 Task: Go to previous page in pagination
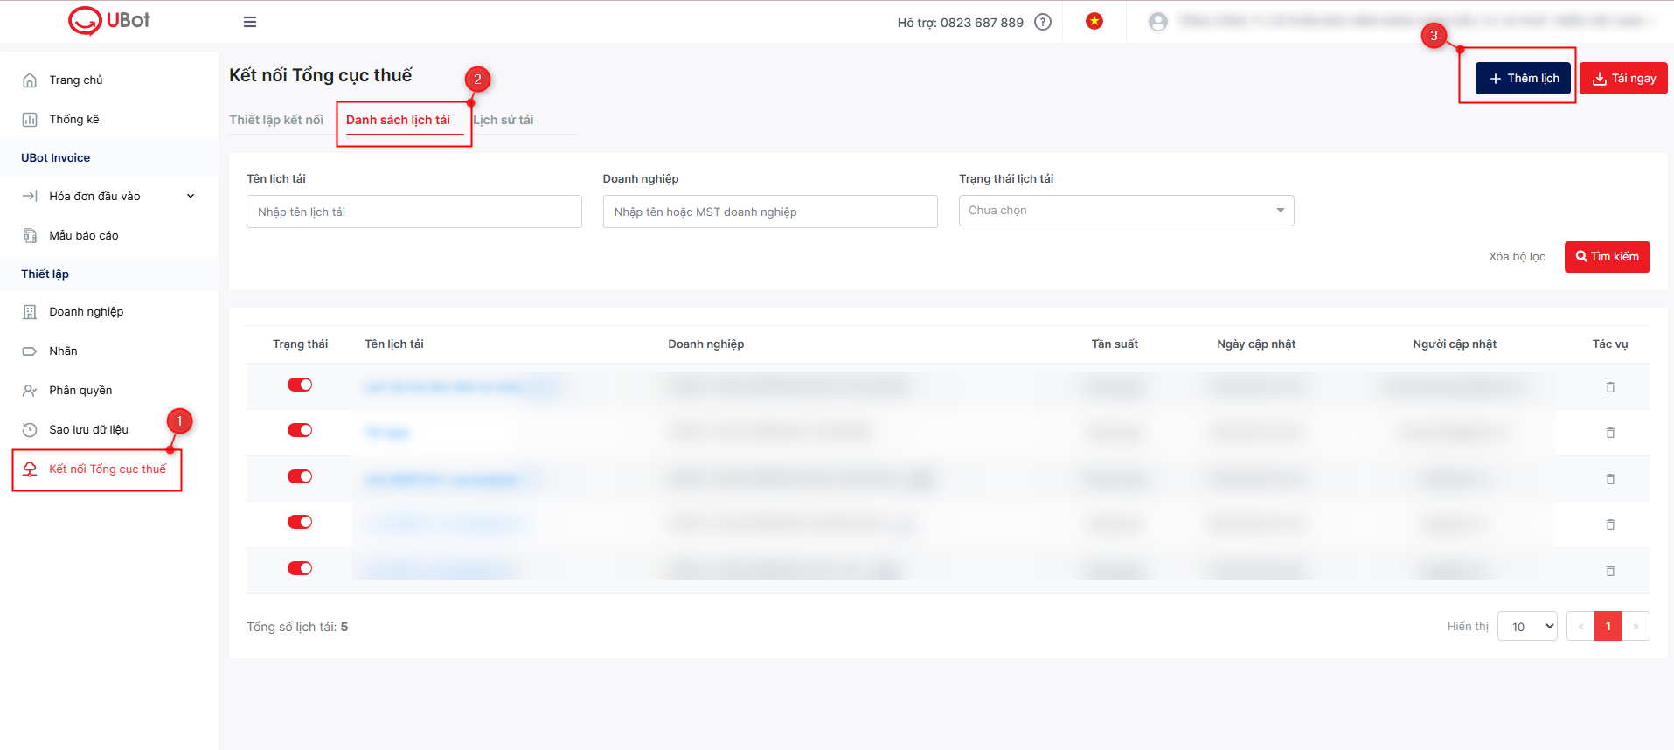tap(1580, 626)
